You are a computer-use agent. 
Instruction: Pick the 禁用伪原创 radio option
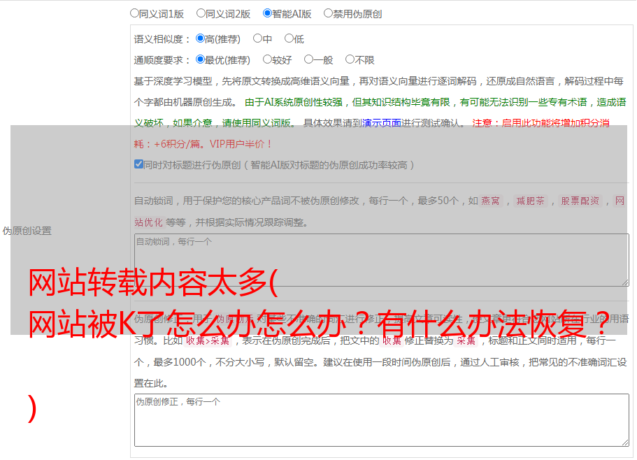click(x=328, y=13)
